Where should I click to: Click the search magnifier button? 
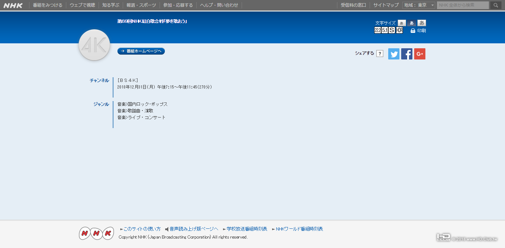point(496,5)
